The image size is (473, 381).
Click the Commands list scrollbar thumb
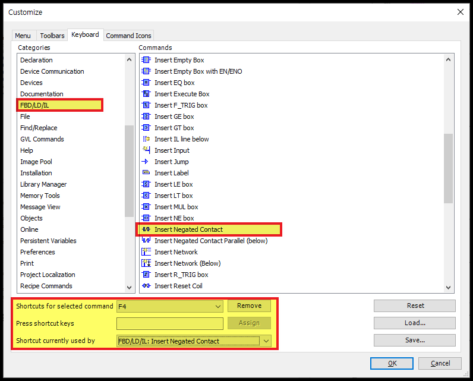(448, 168)
